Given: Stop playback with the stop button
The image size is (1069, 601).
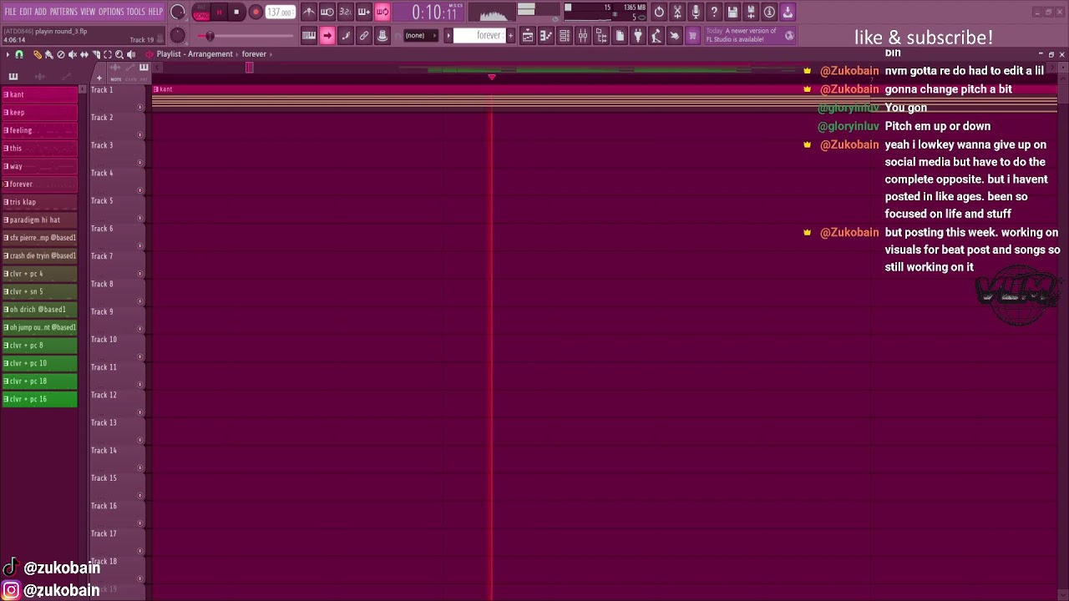Looking at the screenshot, I should (x=236, y=13).
